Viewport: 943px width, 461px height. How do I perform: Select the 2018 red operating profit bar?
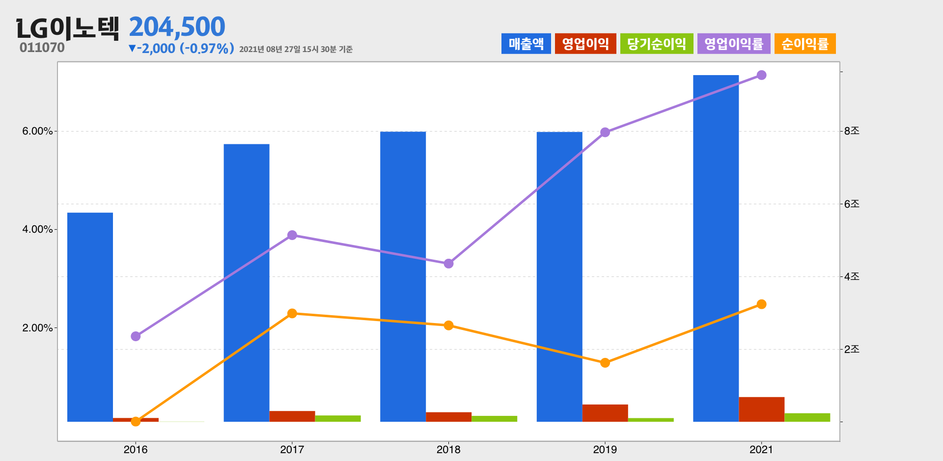[448, 417]
